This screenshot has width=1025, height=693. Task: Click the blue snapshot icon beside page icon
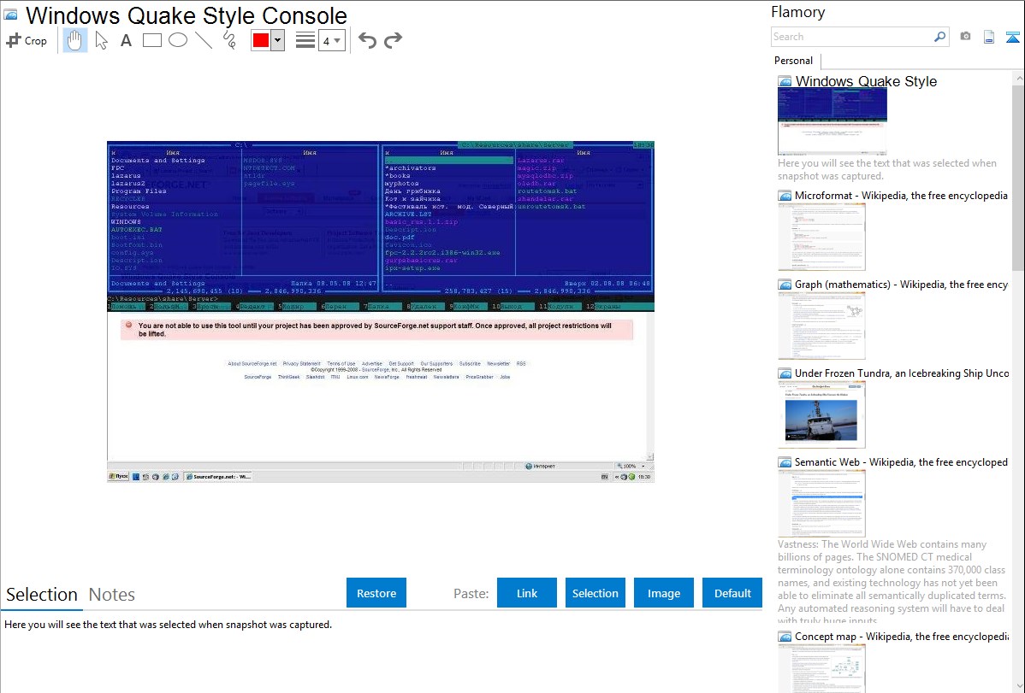click(1012, 37)
